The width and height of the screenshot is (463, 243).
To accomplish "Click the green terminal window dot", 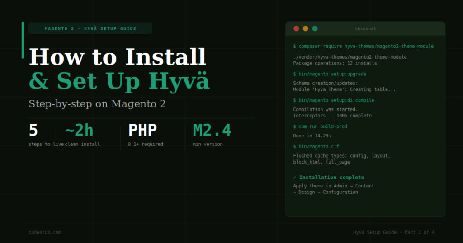I will [315, 28].
